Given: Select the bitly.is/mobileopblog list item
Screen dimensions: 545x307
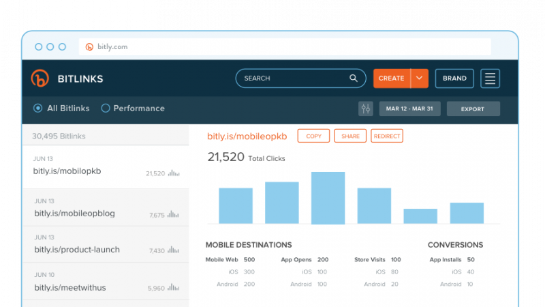Looking at the screenshot, I should click(x=106, y=208).
